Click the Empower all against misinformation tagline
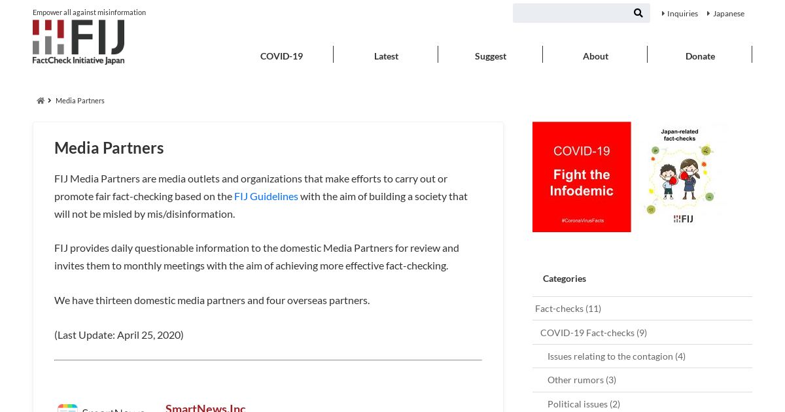Image resolution: width=785 pixels, height=412 pixels. click(89, 12)
